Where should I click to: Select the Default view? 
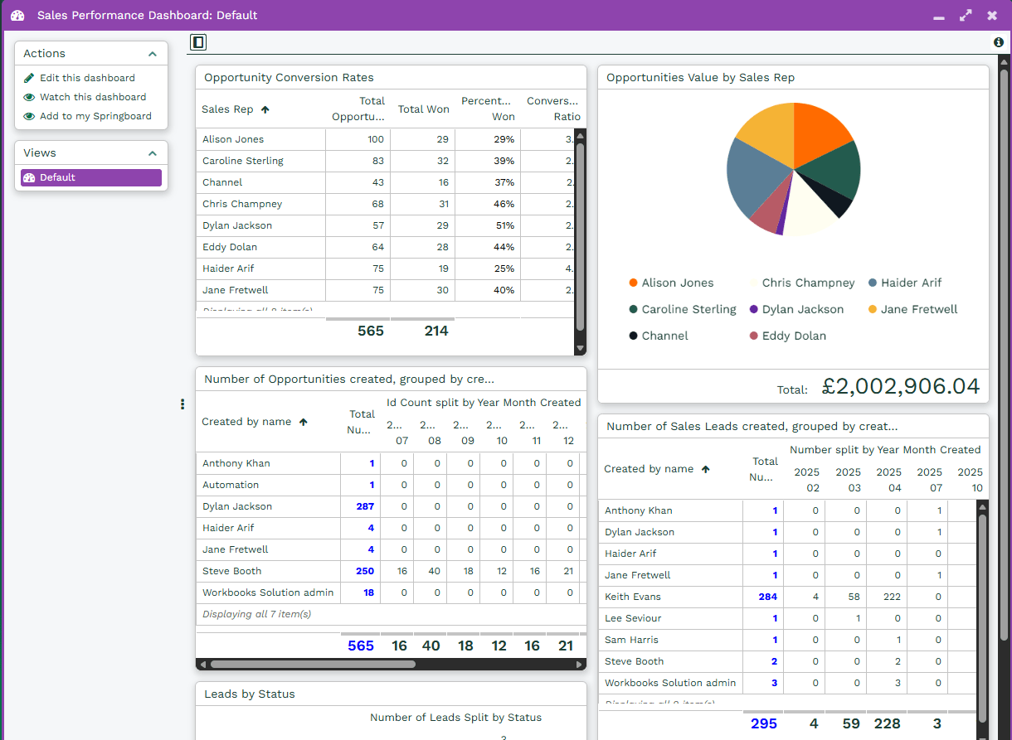pos(91,177)
